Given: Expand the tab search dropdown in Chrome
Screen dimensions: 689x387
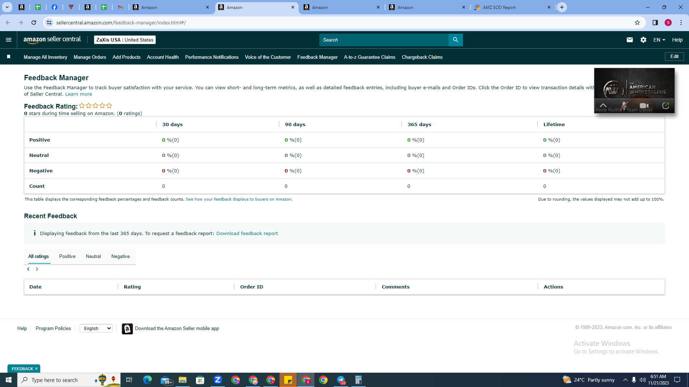Looking at the screenshot, I should tap(7, 7).
